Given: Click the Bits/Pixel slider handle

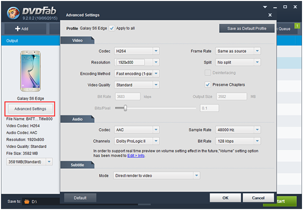Looking at the screenshot, I should click(x=125, y=108).
